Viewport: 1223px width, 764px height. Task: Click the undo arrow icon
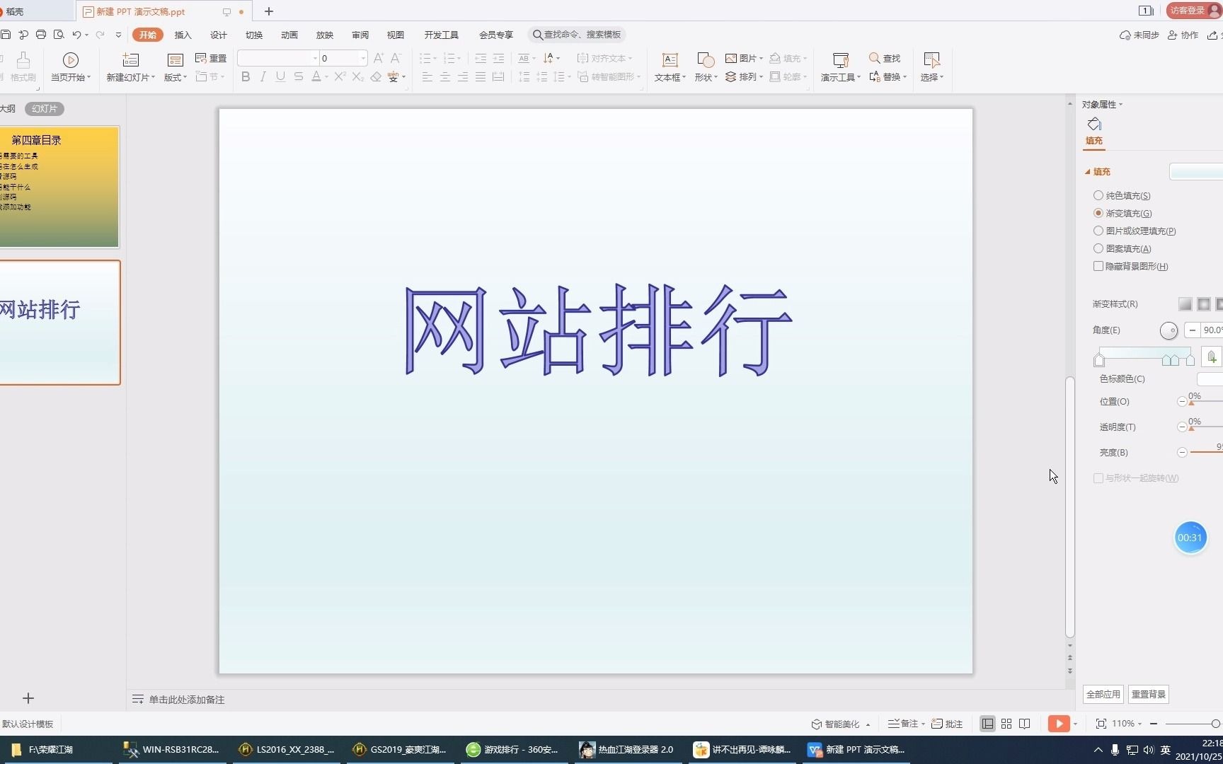tap(76, 35)
